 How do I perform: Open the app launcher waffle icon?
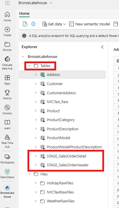pos(7,3)
